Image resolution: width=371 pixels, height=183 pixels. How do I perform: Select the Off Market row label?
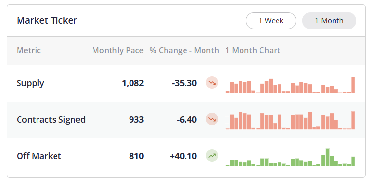click(x=39, y=156)
